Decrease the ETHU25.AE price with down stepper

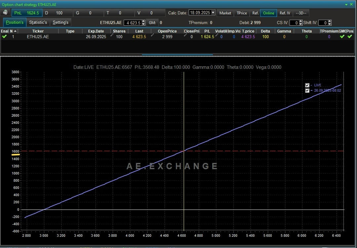(143, 24)
